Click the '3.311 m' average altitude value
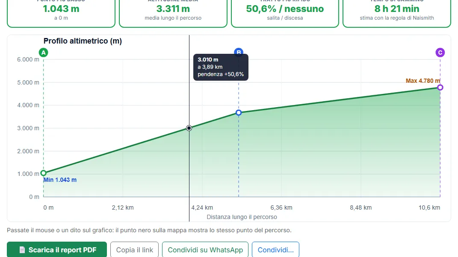458x257 pixels. [173, 9]
